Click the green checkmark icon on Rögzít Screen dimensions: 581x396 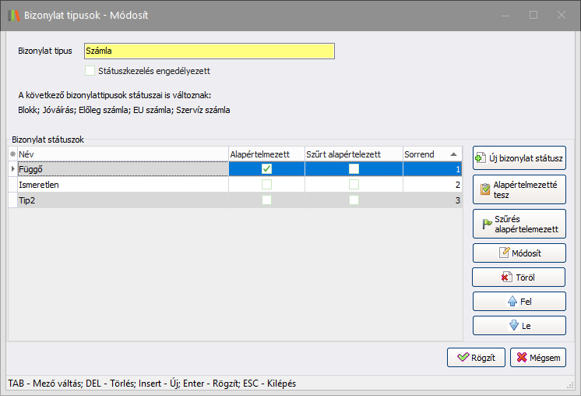click(x=463, y=358)
